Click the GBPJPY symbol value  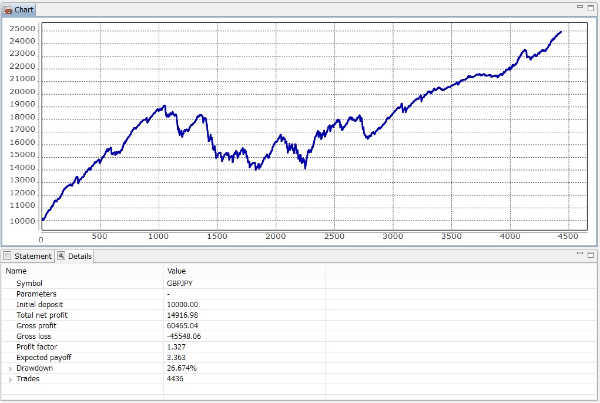(180, 284)
